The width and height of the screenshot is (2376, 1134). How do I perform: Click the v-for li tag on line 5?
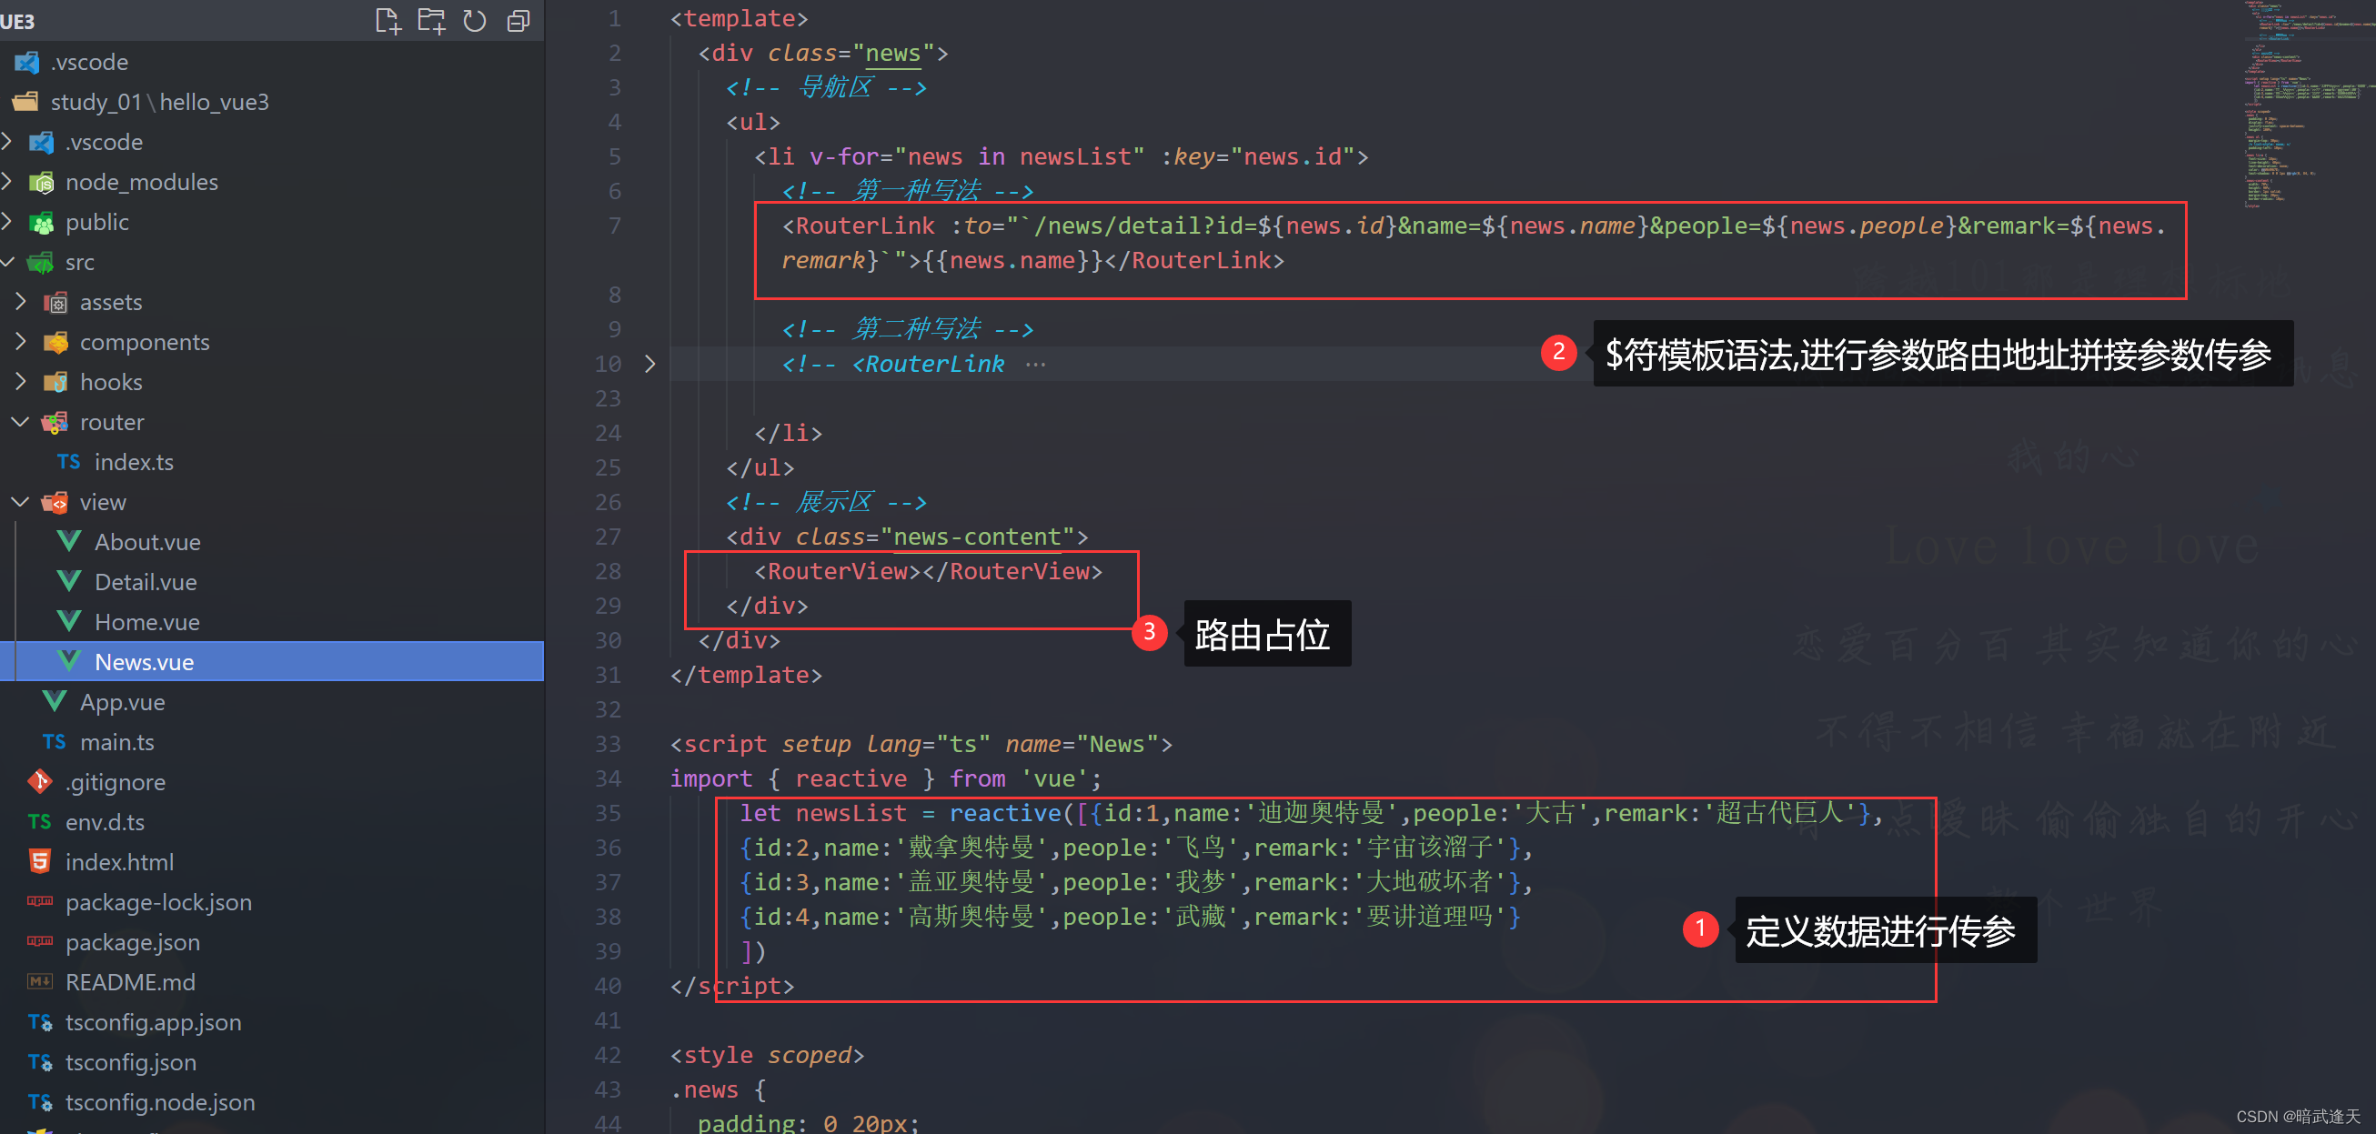click(x=1061, y=156)
